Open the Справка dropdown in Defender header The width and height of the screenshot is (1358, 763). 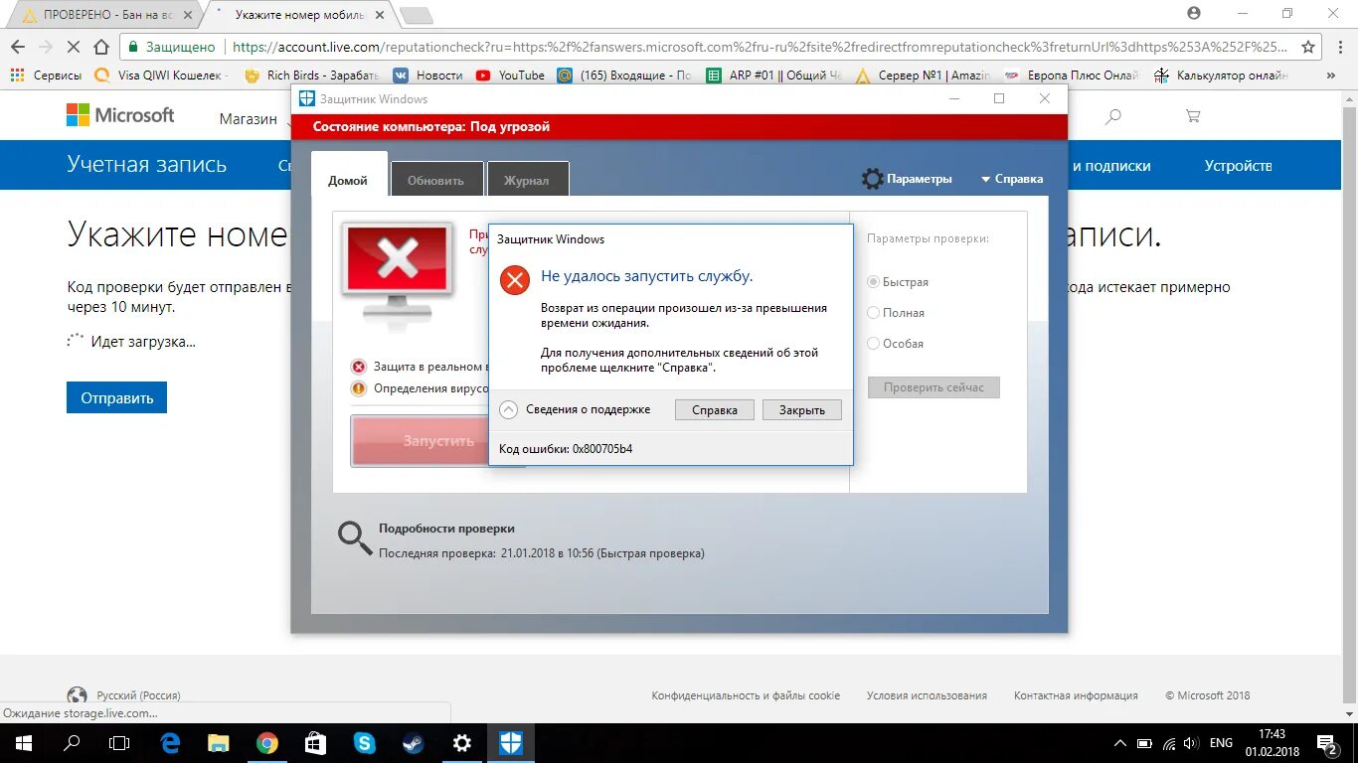pos(1011,179)
